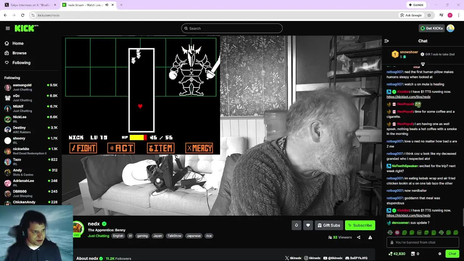Open tikinedx Instagram link
This screenshot has width=464, height=261.
(312, 258)
